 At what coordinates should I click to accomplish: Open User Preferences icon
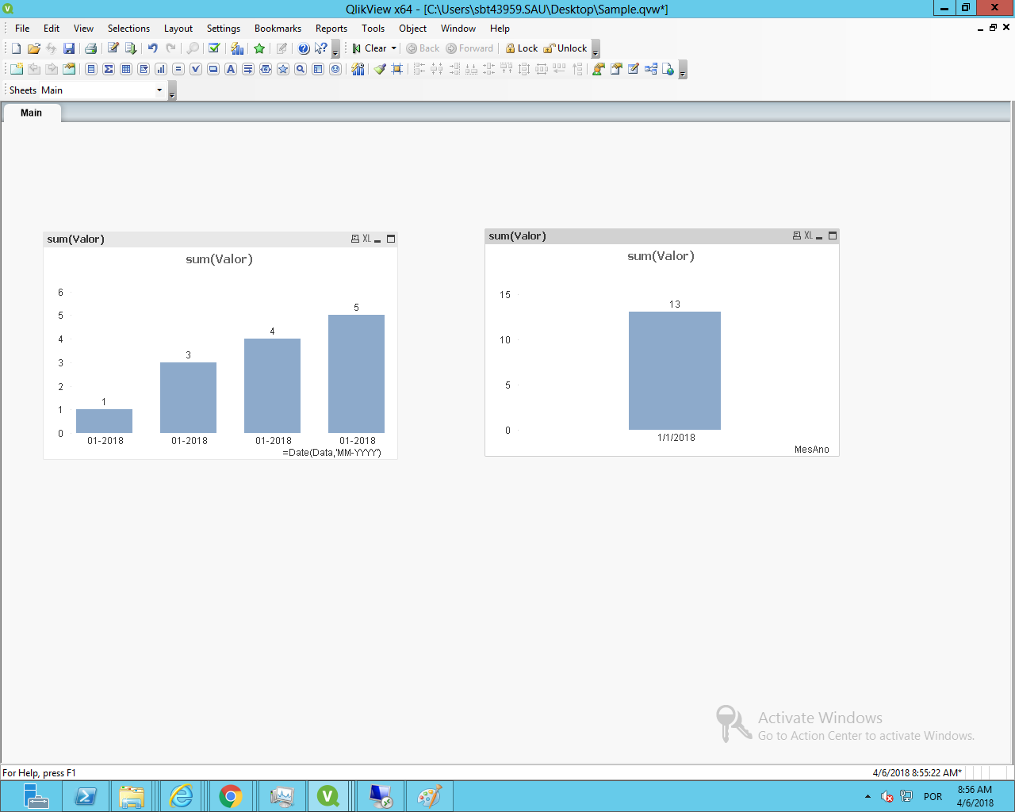coord(599,69)
